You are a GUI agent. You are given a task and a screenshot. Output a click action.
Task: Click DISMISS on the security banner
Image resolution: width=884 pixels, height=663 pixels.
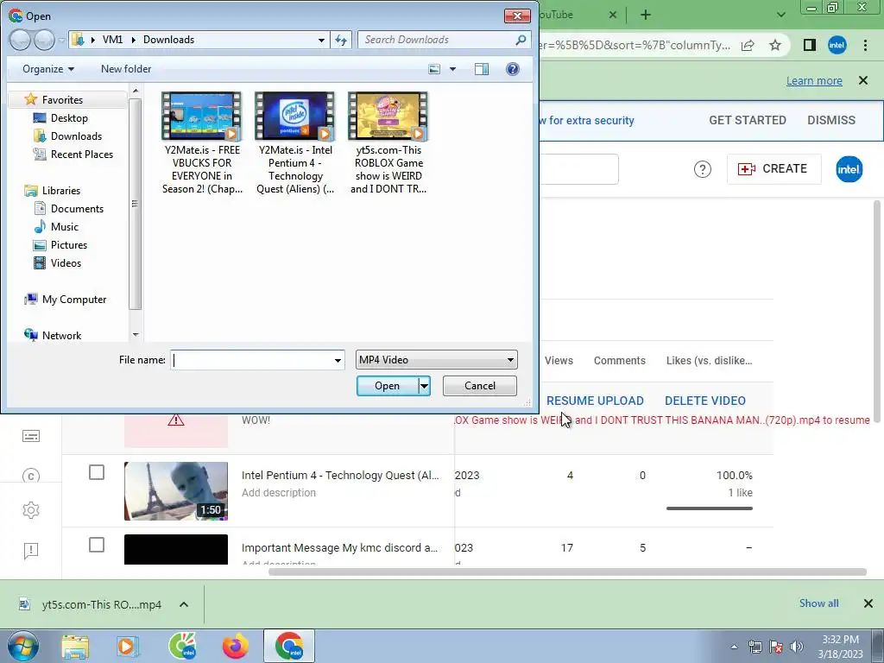tap(831, 120)
